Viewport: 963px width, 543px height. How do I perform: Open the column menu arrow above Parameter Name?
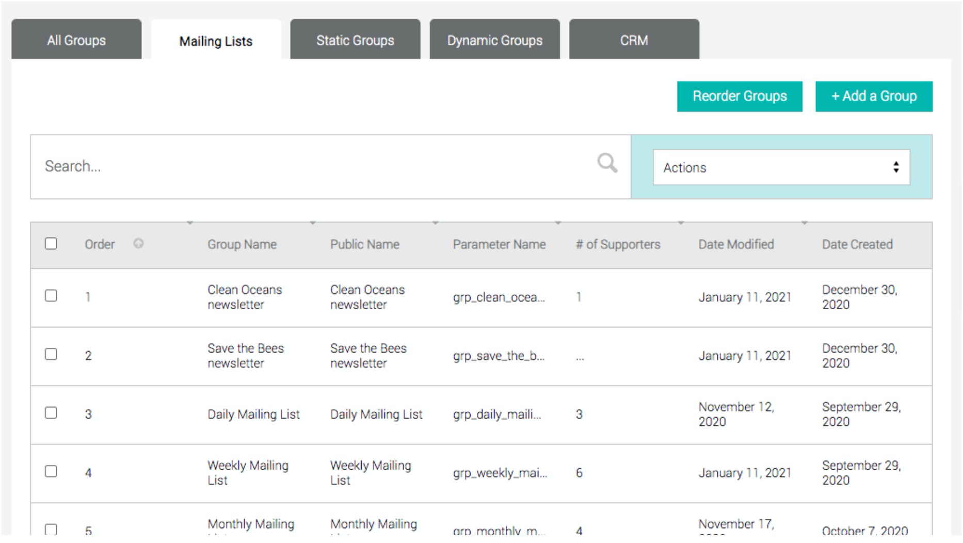point(436,223)
